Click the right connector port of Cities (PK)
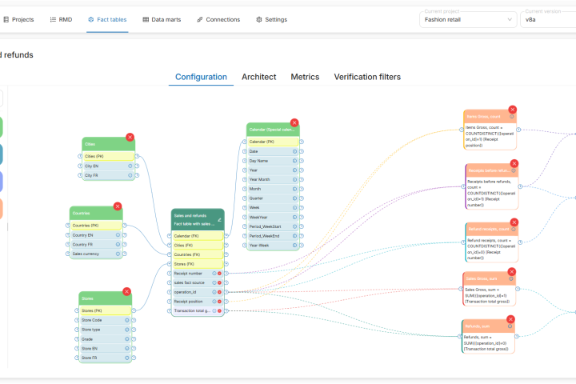The image size is (576, 384). click(x=137, y=156)
